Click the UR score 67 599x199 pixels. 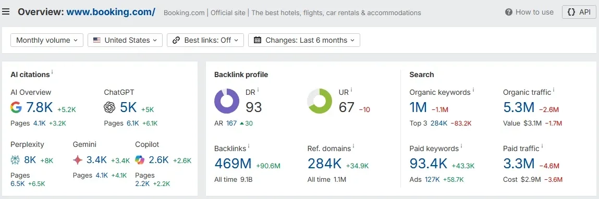(x=347, y=107)
